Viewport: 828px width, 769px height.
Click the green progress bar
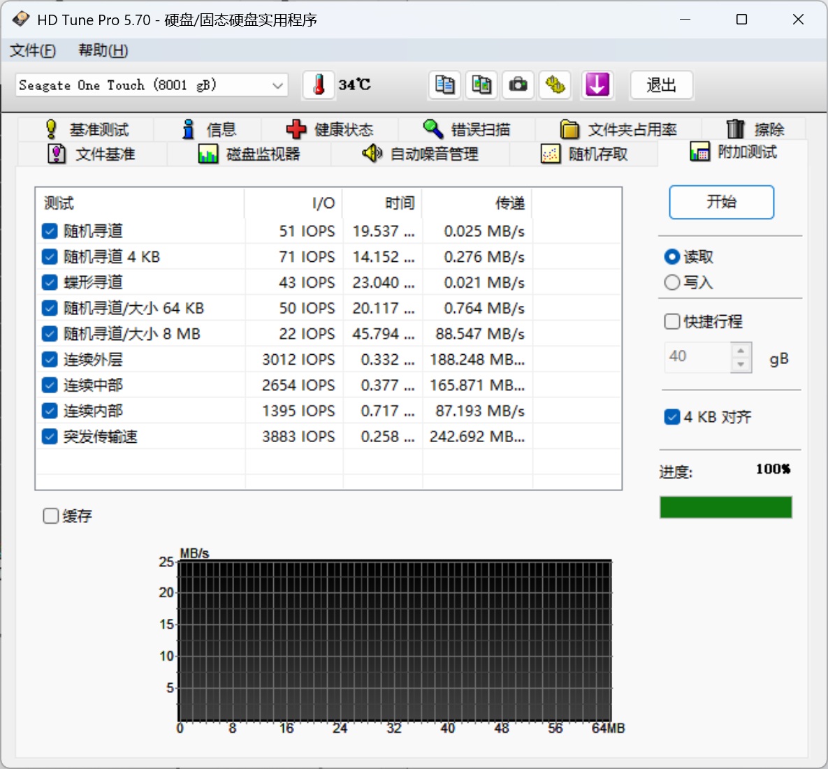(725, 507)
